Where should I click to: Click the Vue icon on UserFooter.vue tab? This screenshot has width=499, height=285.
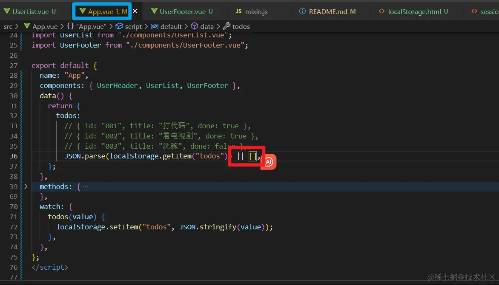point(154,11)
